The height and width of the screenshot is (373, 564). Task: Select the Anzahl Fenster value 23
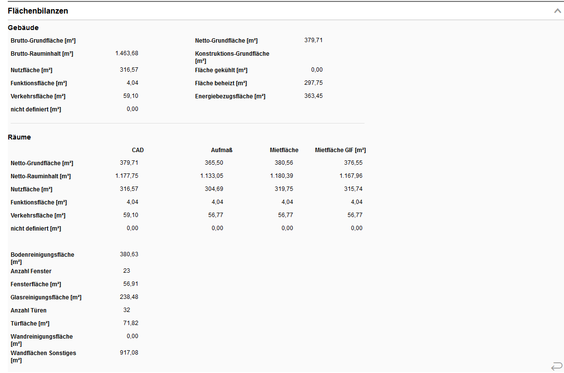click(127, 271)
